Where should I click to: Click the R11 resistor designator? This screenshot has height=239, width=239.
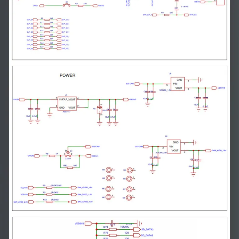coord(42,22)
